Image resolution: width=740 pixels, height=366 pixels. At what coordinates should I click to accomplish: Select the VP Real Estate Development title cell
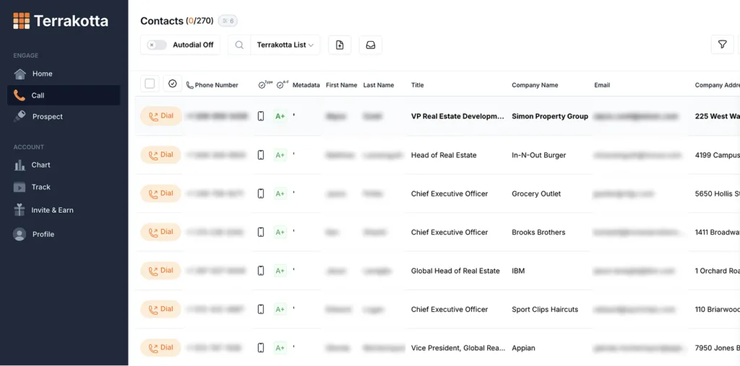coord(457,116)
